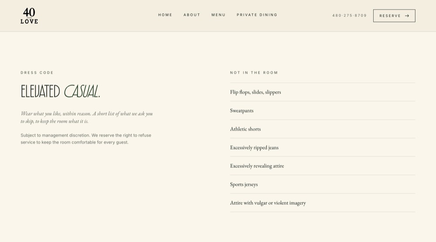This screenshot has width=436, height=242.
Task: Click the arrow icon in Reserve button
Action: coord(407,16)
